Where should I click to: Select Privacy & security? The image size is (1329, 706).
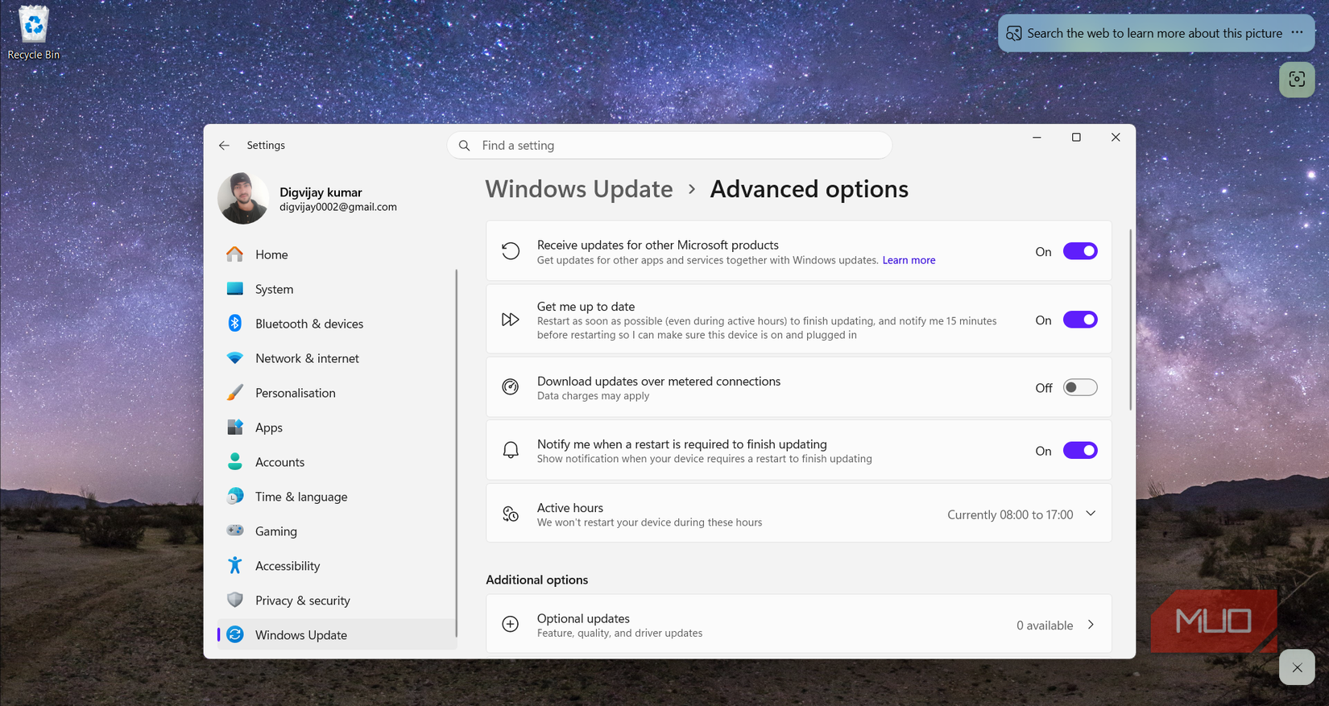(x=337, y=601)
